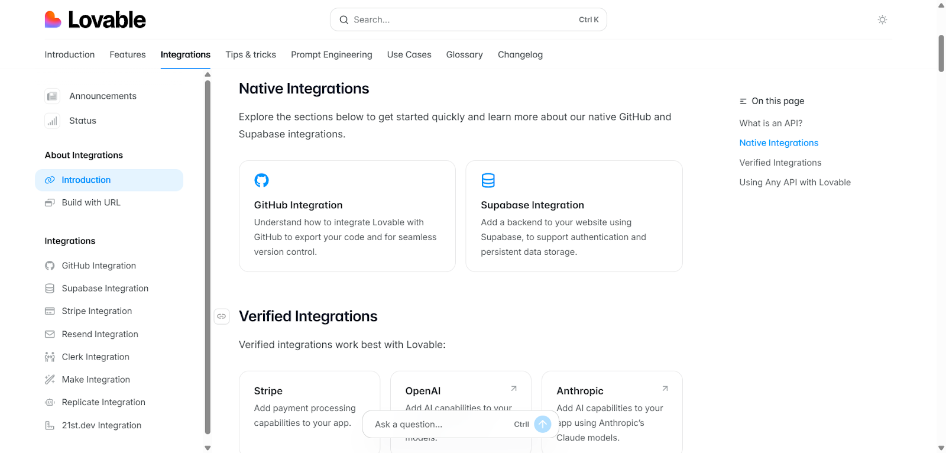The width and height of the screenshot is (946, 453).
Task: Jump to Using Any API with Lovable
Action: coord(795,182)
